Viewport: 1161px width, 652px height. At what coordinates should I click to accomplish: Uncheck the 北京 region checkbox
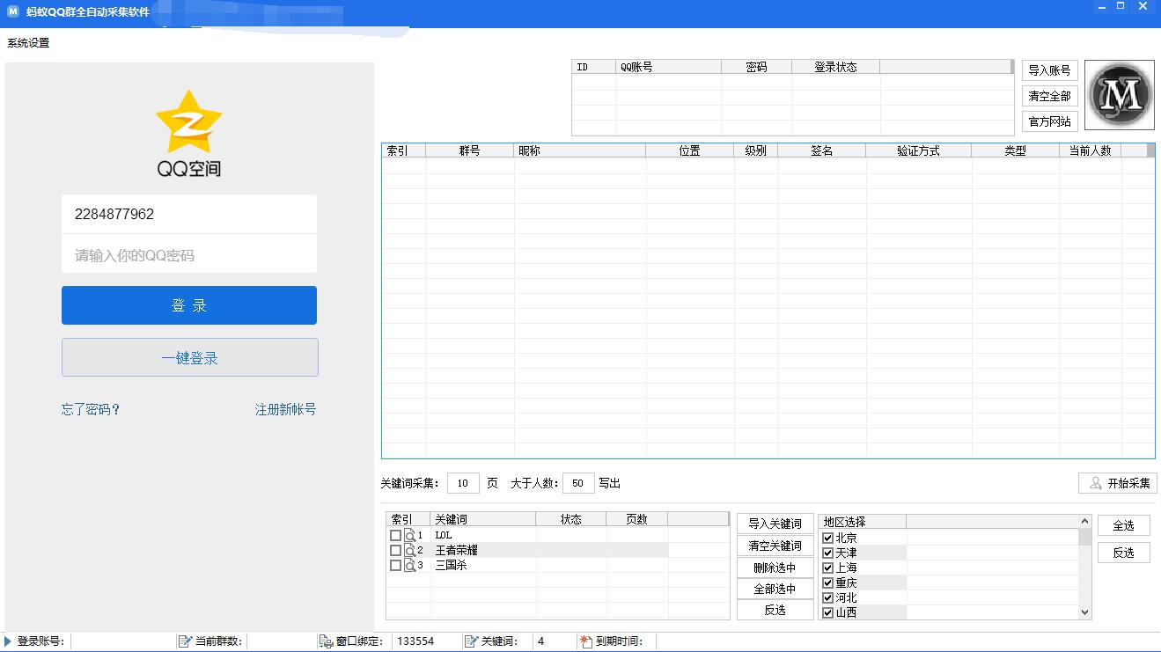(x=827, y=538)
